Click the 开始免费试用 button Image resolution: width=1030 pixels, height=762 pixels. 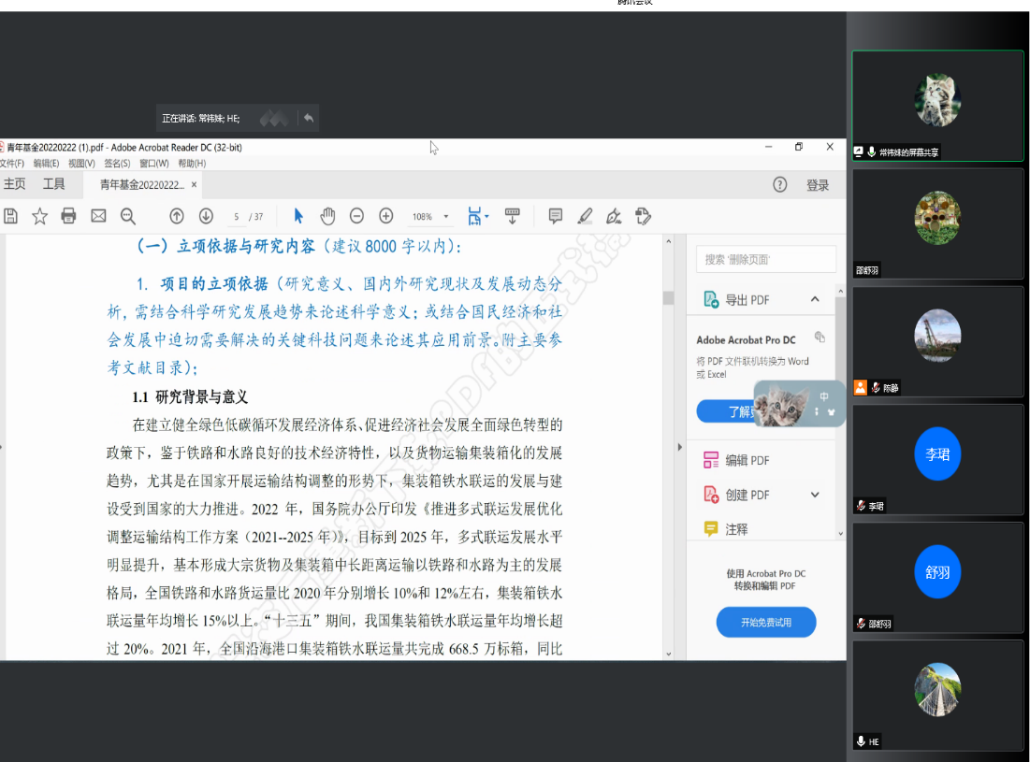(x=765, y=622)
